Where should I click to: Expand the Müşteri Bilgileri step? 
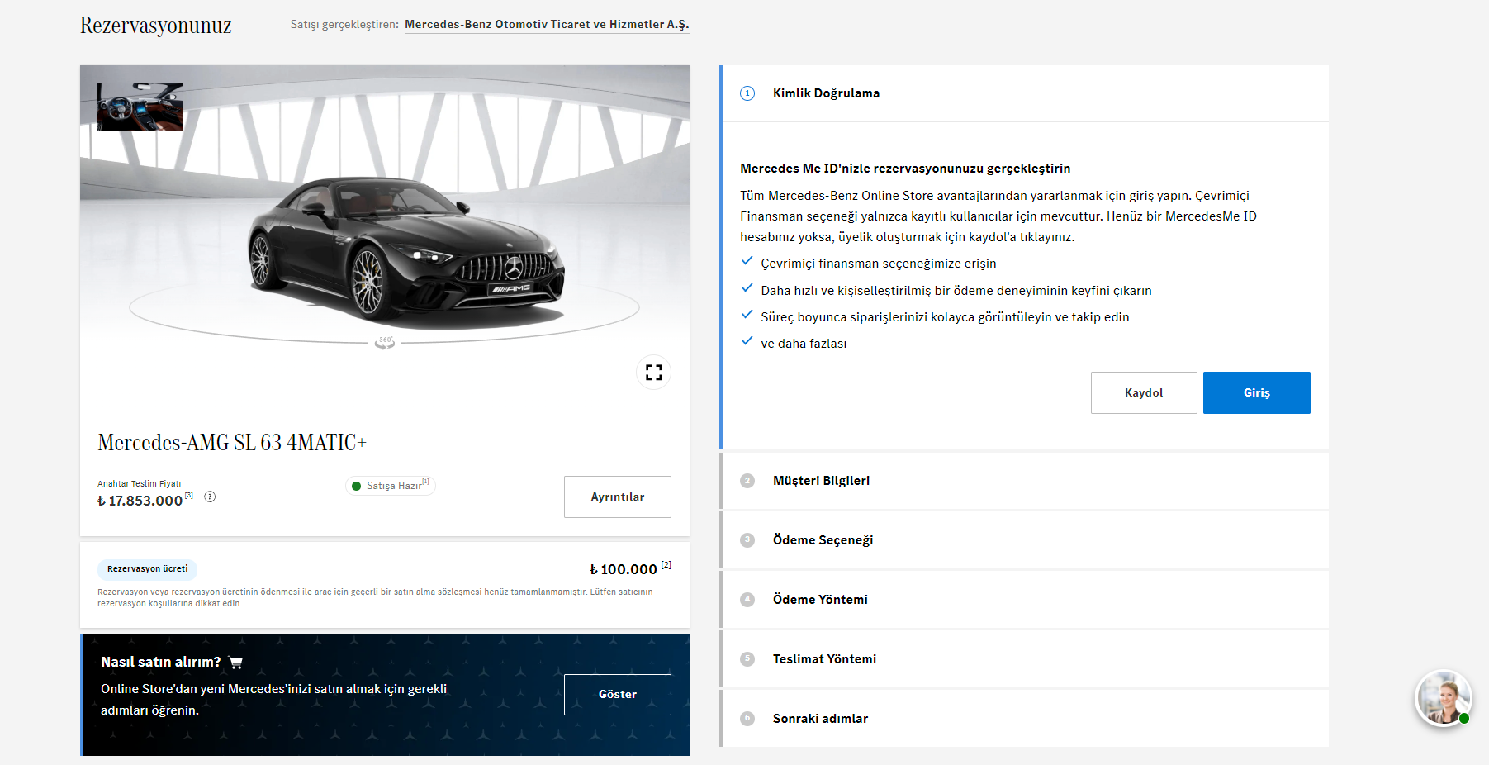1024,481
